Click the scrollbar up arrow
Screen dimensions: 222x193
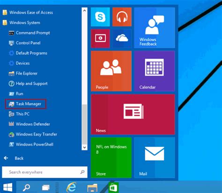(x=84, y=11)
